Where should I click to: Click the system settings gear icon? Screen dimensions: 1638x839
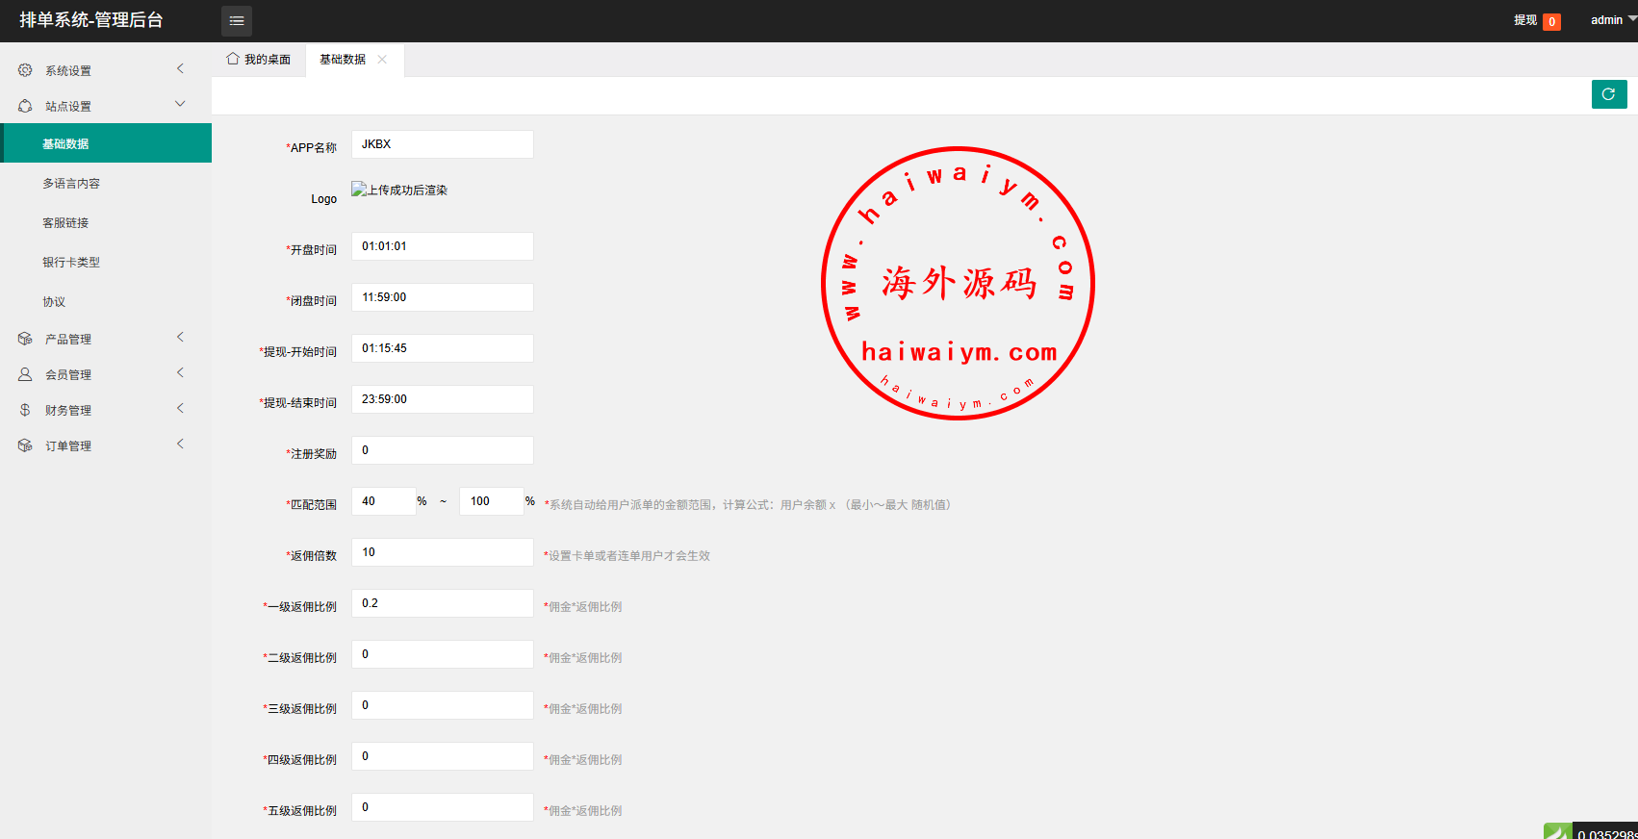coord(25,70)
